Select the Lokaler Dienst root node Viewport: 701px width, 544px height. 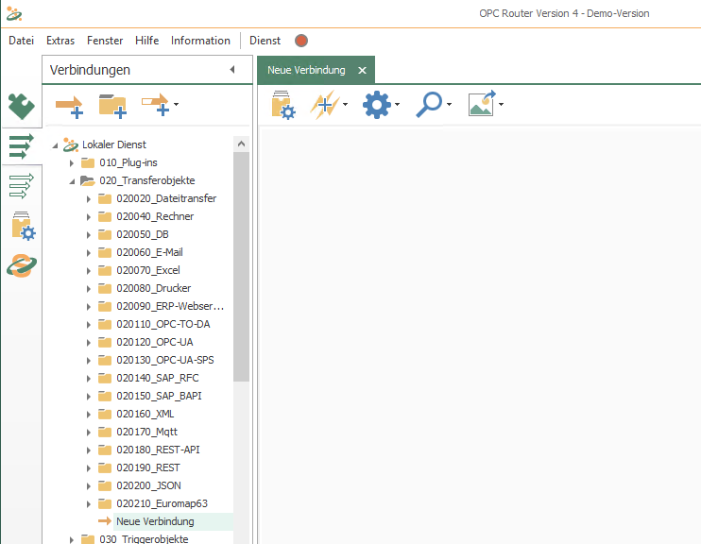(114, 144)
